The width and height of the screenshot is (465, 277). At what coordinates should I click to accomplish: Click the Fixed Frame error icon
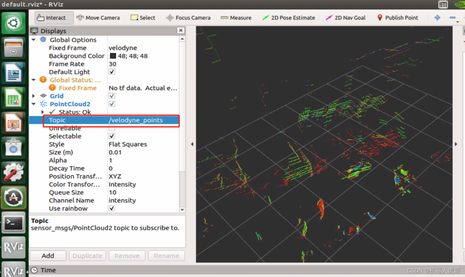(52, 88)
